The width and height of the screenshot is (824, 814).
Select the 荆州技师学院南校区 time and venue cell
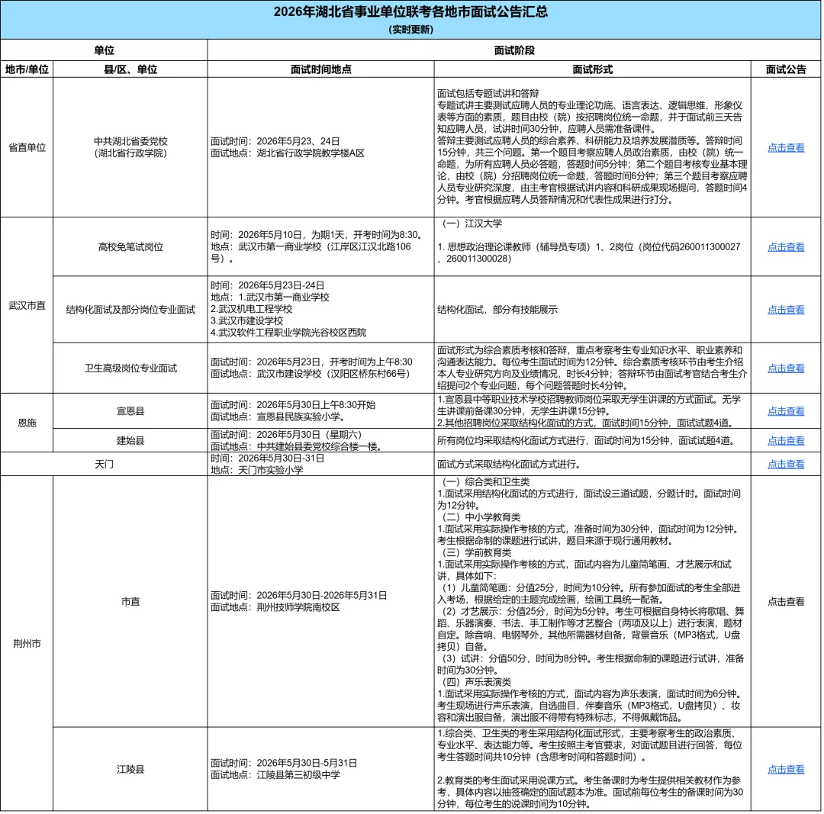pyautogui.click(x=320, y=601)
